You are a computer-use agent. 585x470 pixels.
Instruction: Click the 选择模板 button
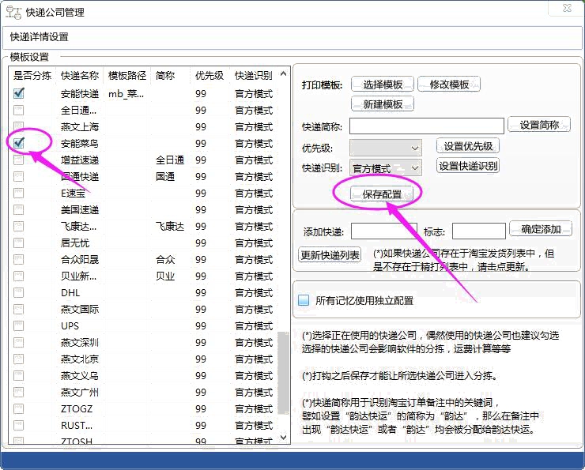tap(383, 85)
